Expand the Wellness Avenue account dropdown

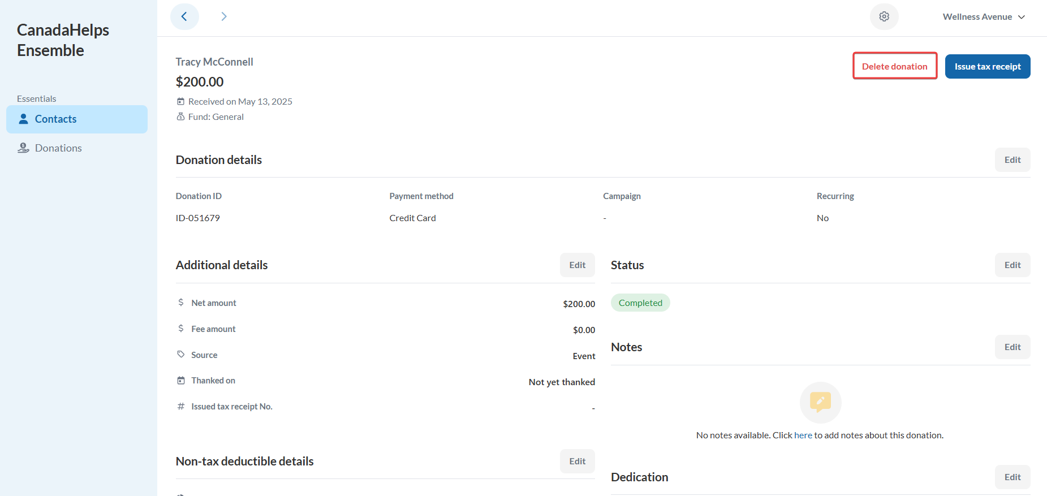coord(984,16)
